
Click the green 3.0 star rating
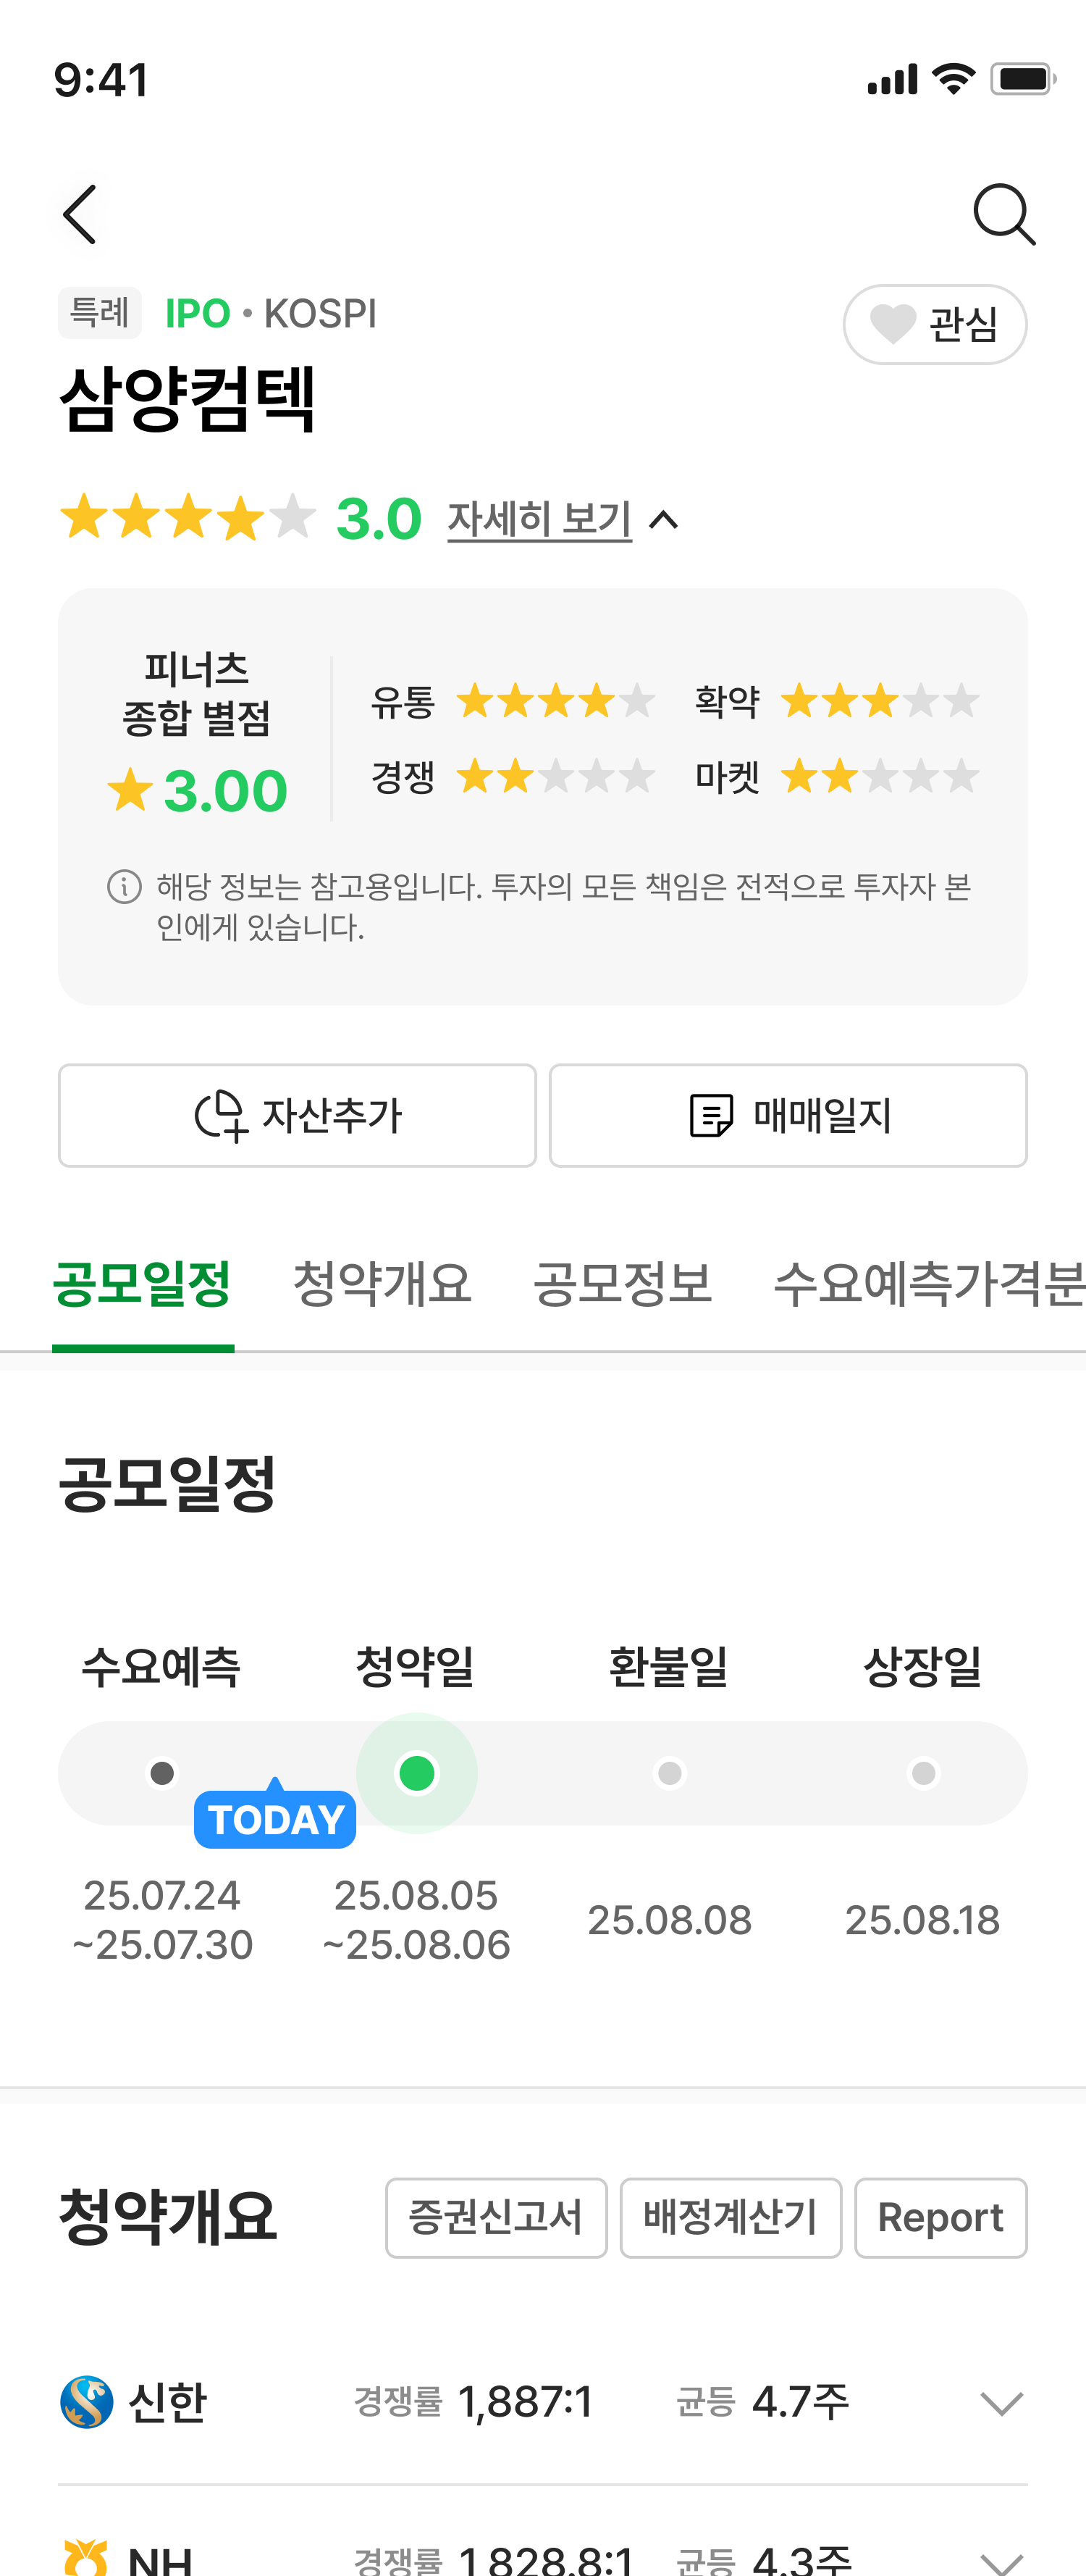(379, 519)
